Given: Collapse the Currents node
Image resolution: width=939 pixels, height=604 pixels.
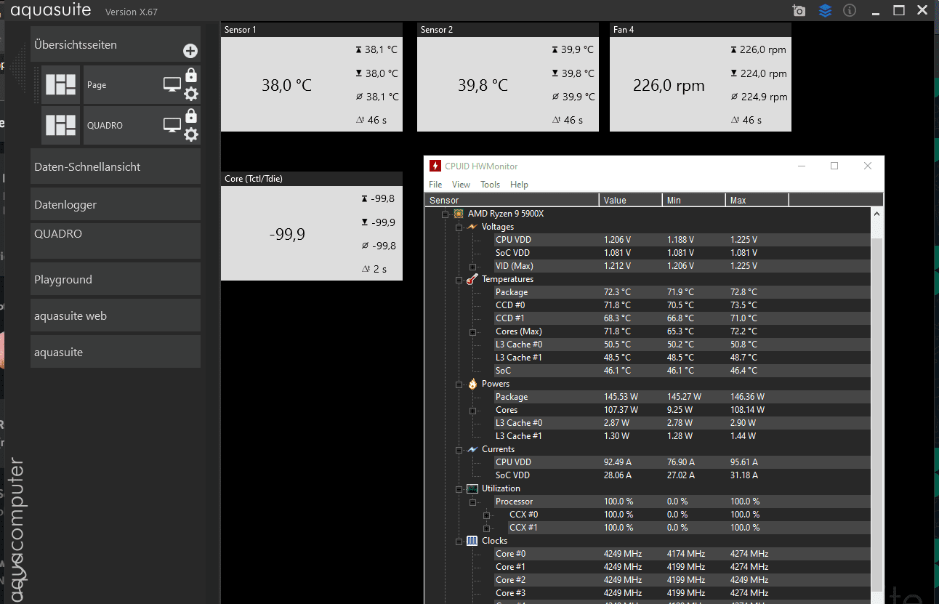Looking at the screenshot, I should 459,450.
